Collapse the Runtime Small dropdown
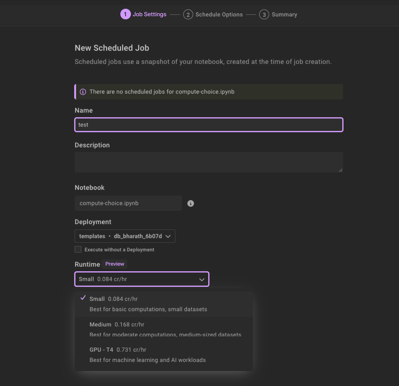Screen dimensions: 399x386 point(141,279)
